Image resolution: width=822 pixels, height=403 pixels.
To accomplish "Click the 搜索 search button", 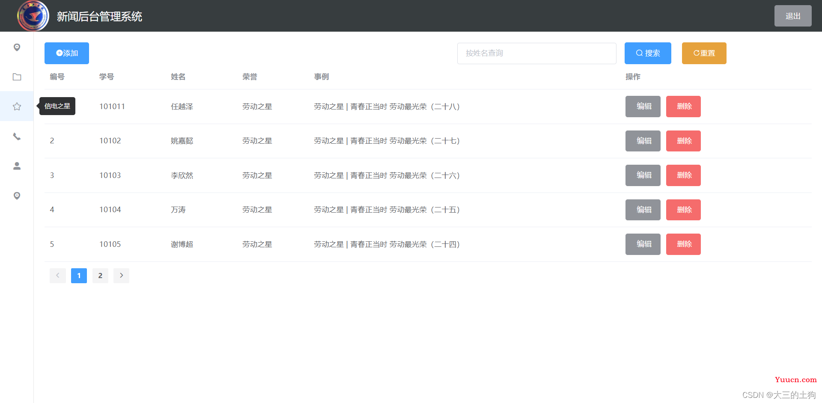I will [x=648, y=53].
